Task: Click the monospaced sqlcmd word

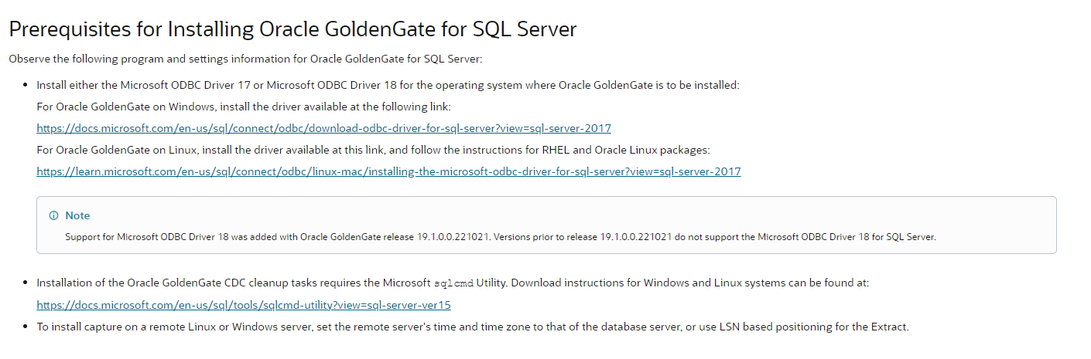Action: click(454, 283)
